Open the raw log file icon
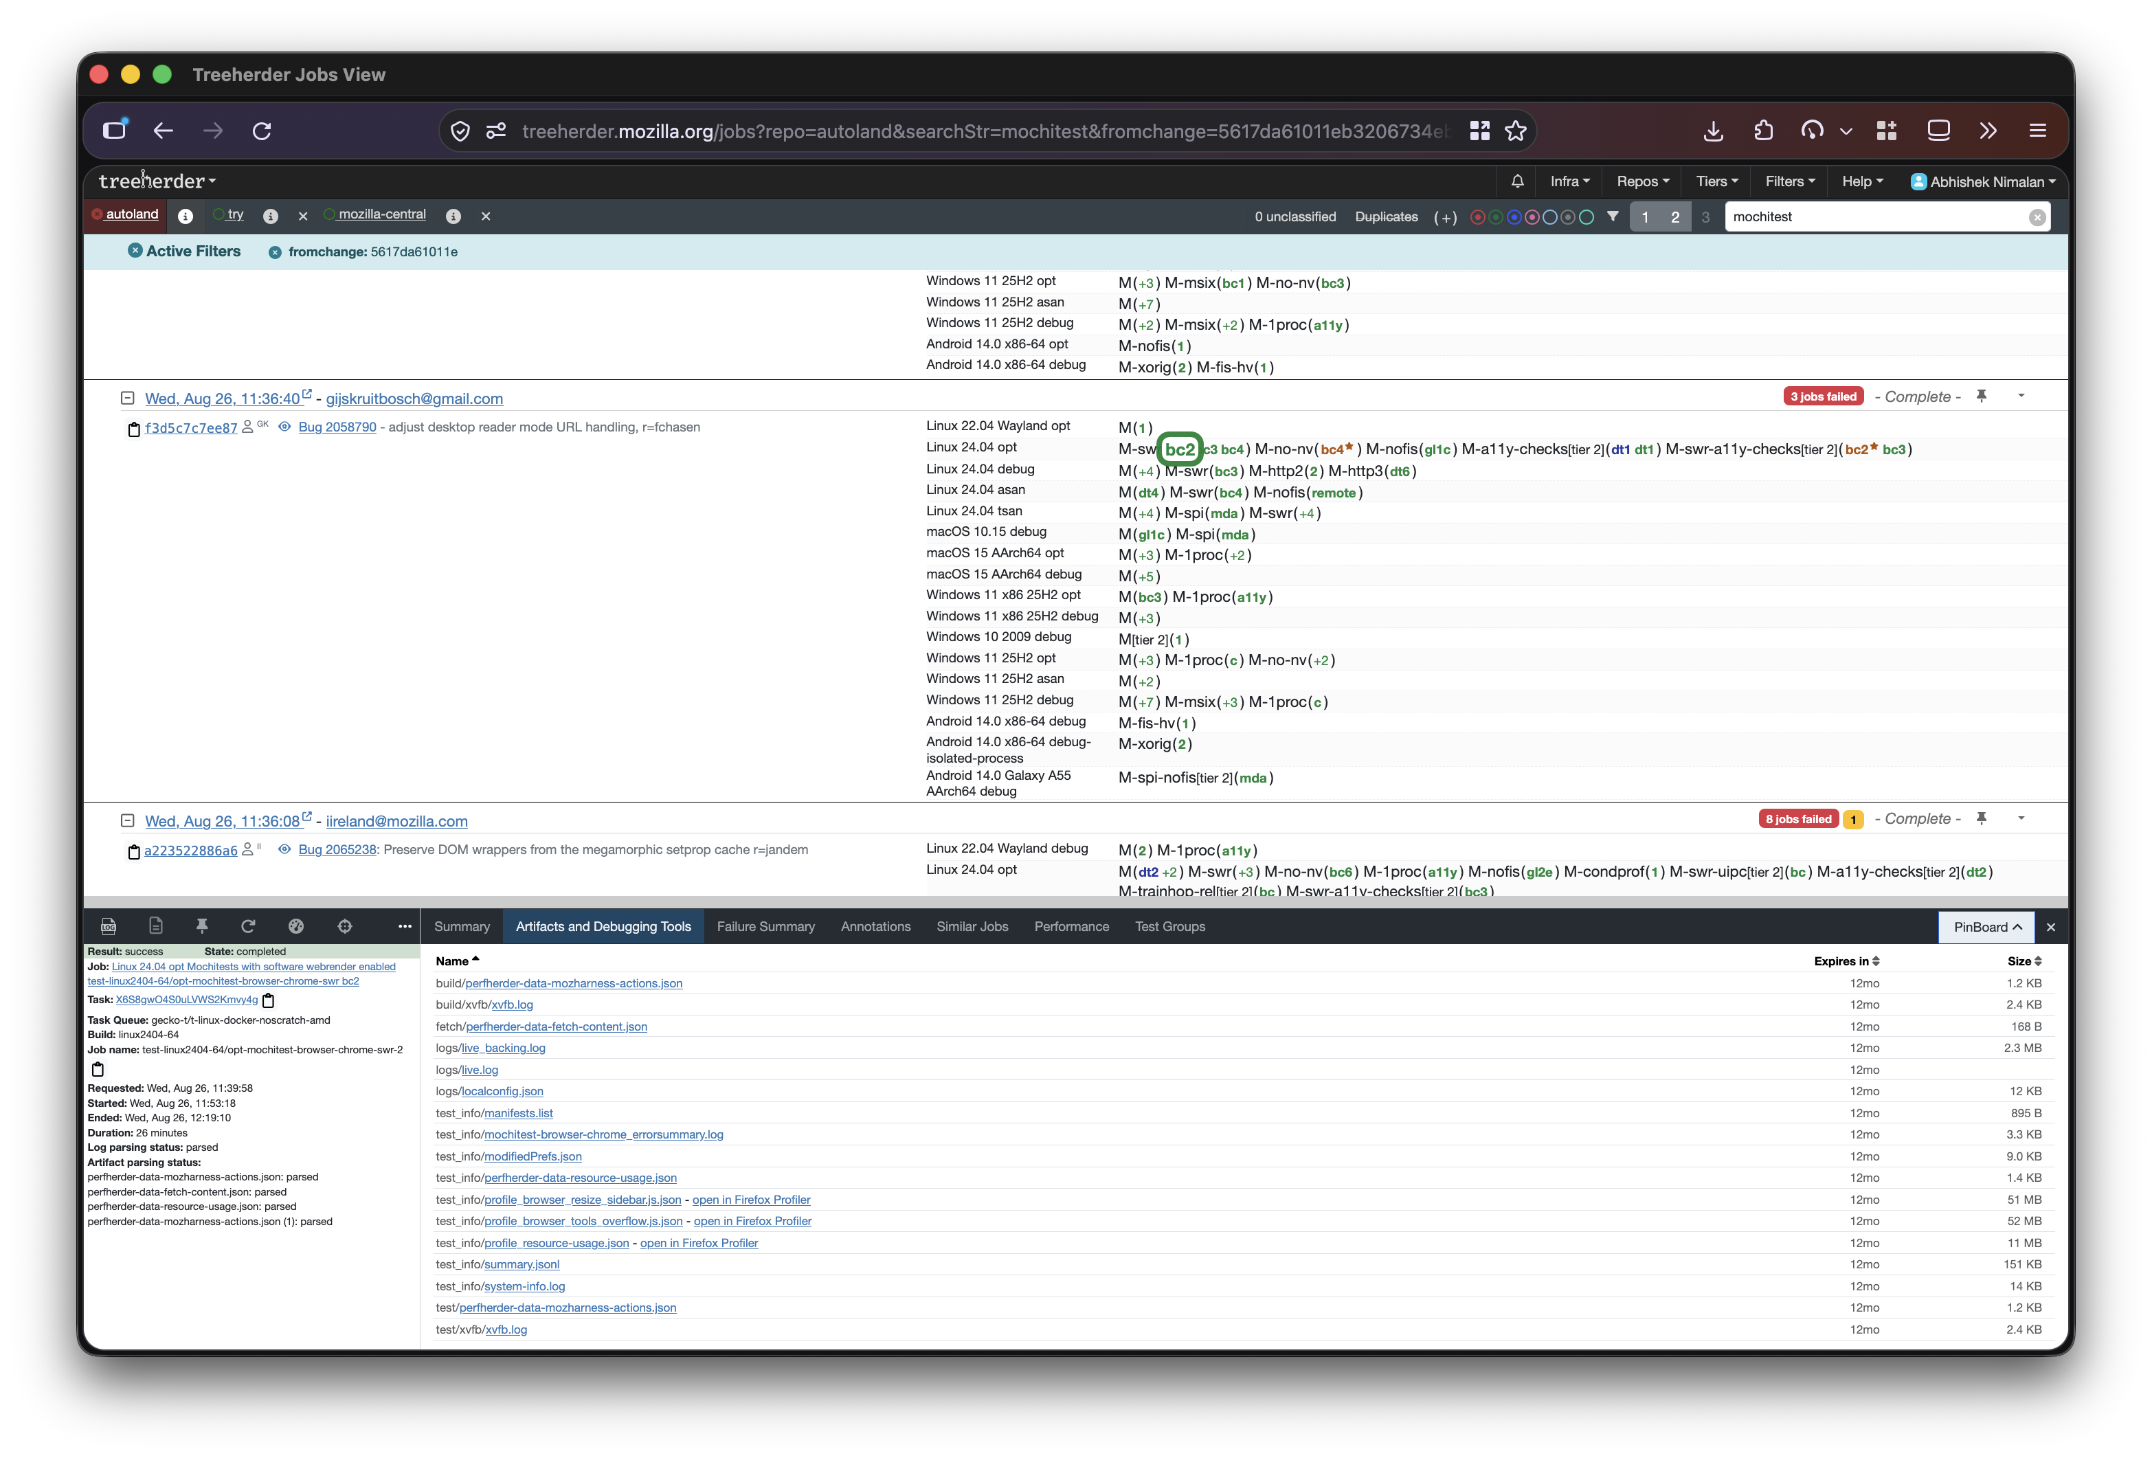The image size is (2152, 1458). coord(155,926)
